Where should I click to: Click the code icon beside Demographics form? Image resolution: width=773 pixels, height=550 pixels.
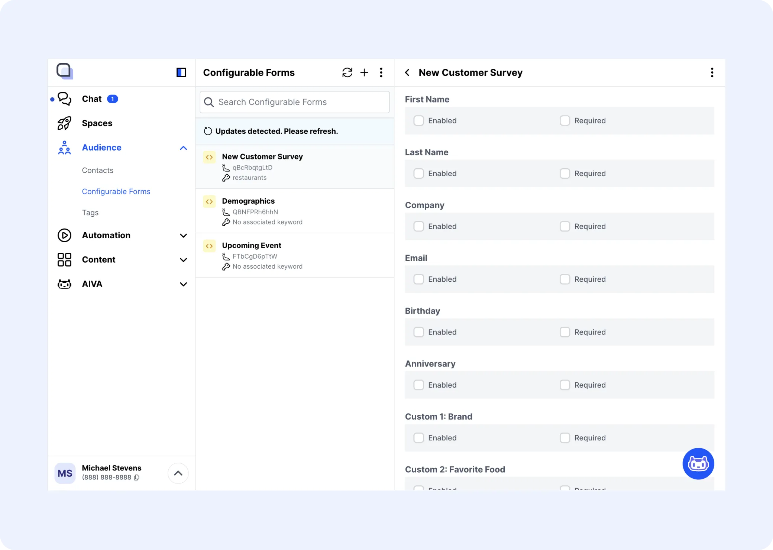point(209,201)
